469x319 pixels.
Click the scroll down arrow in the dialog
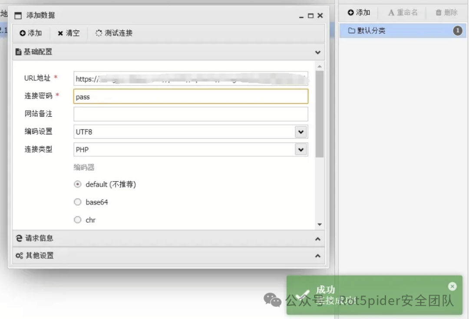pos(320,225)
